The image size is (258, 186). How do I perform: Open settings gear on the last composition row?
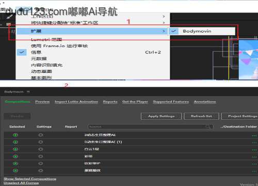coord(41,171)
